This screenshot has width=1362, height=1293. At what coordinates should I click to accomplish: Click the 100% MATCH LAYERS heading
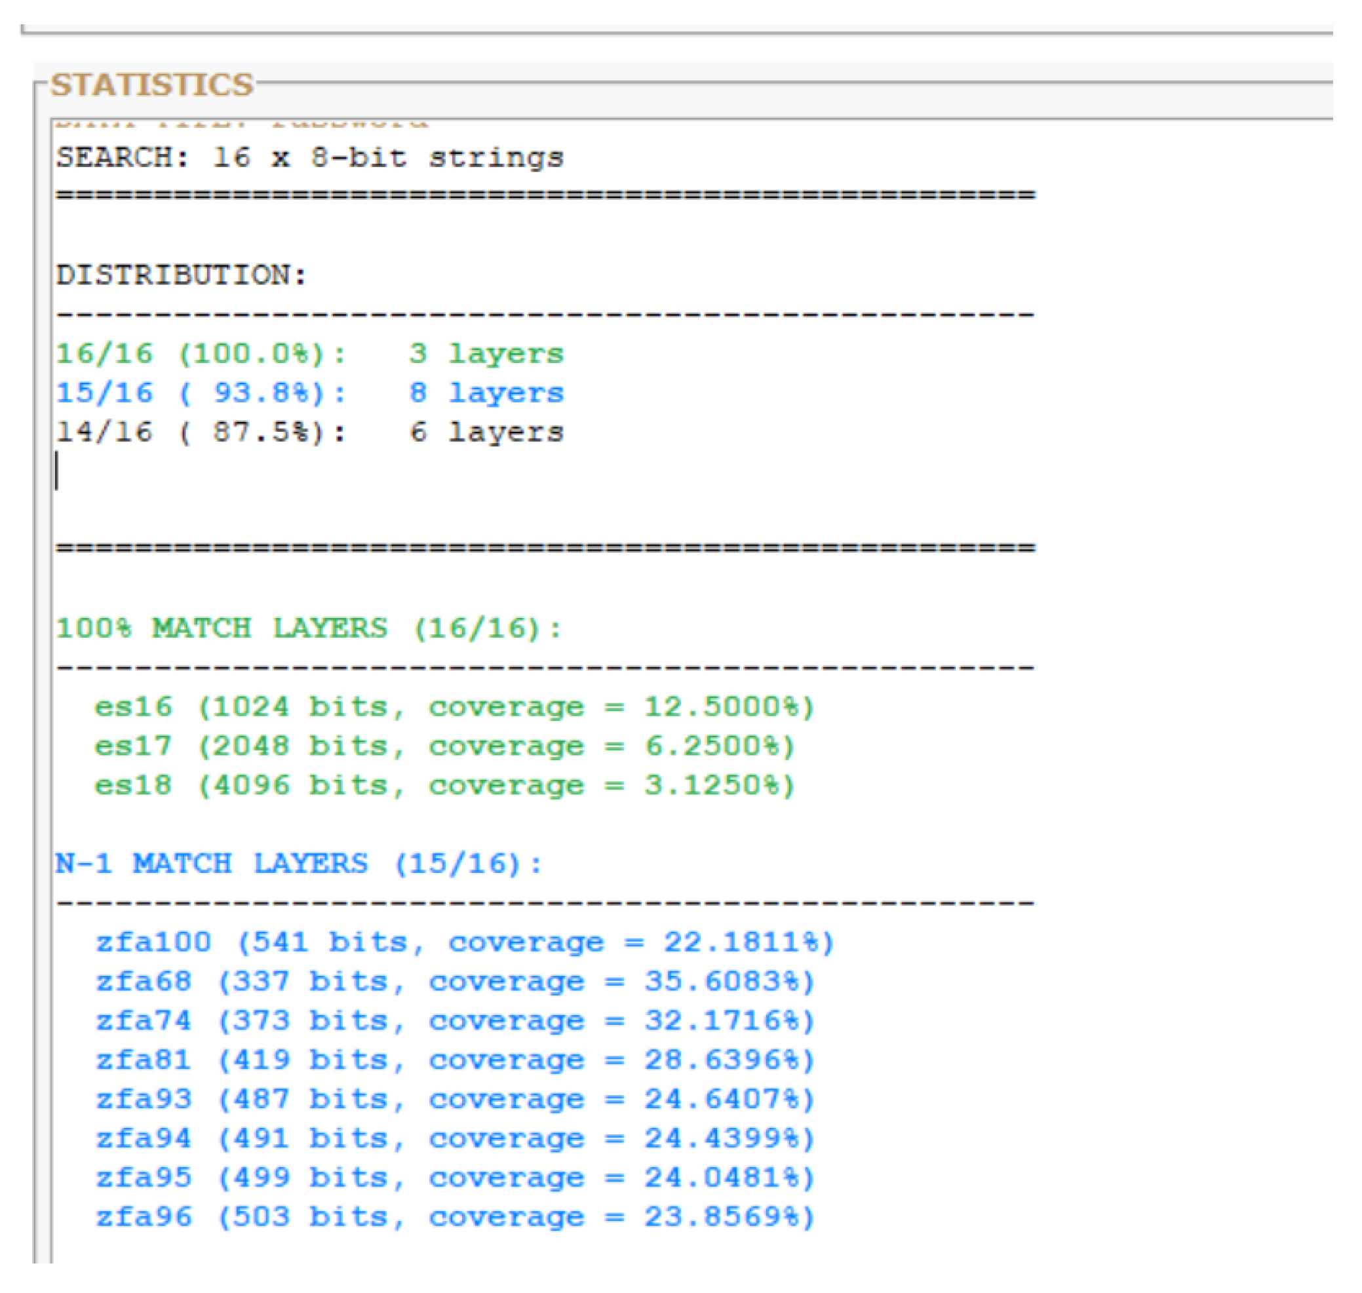point(307,627)
